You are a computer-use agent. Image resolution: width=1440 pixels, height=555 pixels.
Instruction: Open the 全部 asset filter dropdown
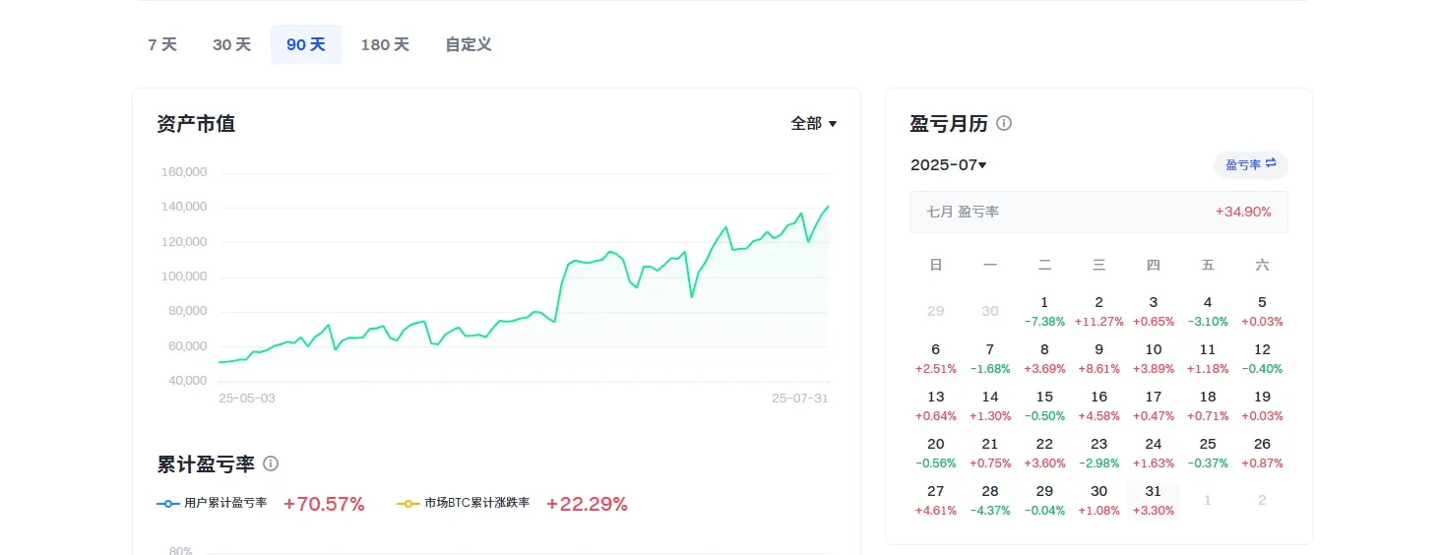[813, 124]
